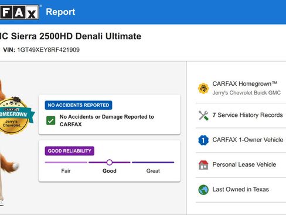Click the Sierra 2500HD Denali Ultimate title

(70, 36)
